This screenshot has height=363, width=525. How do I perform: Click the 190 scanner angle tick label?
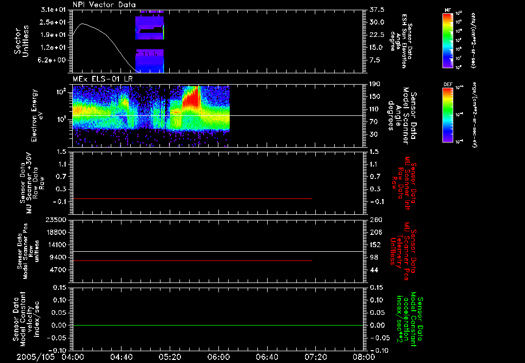click(375, 84)
